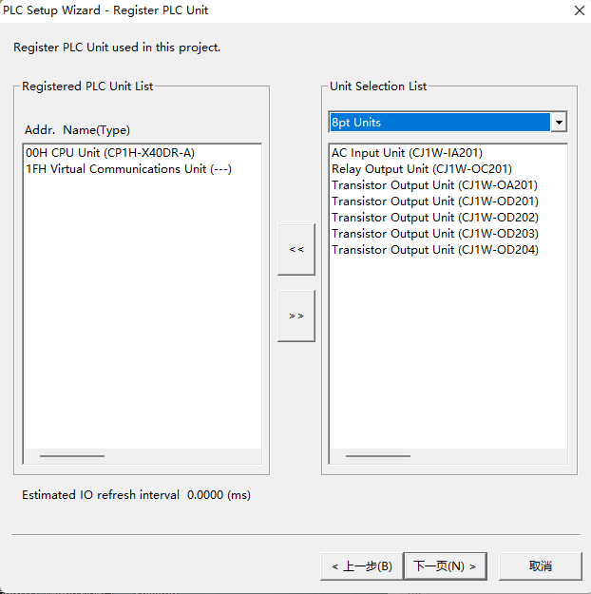Image resolution: width=591 pixels, height=594 pixels.
Task: Open the 8pt Units dropdown arrow
Action: (x=559, y=122)
